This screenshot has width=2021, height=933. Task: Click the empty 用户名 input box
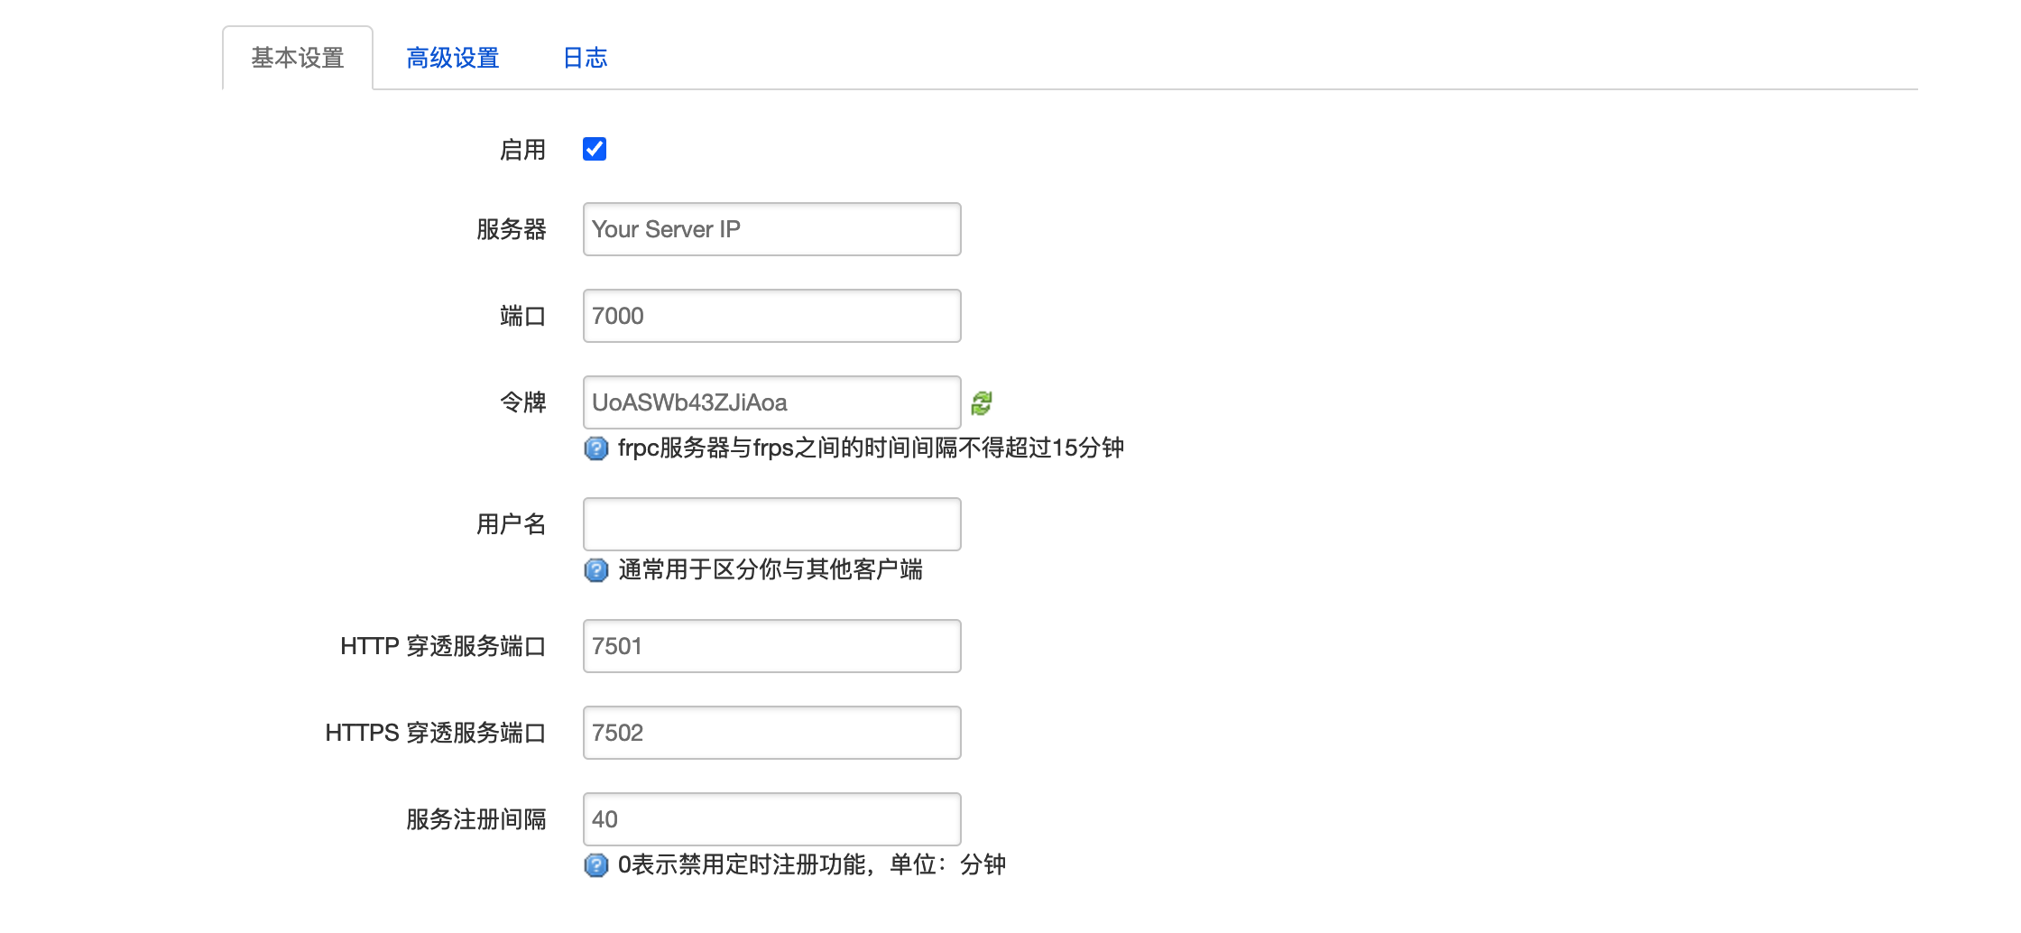coord(771,524)
